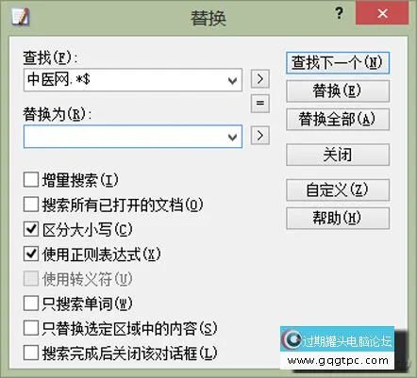The image size is (417, 378).
Task: Click the 帮助(H) button
Action: [338, 218]
